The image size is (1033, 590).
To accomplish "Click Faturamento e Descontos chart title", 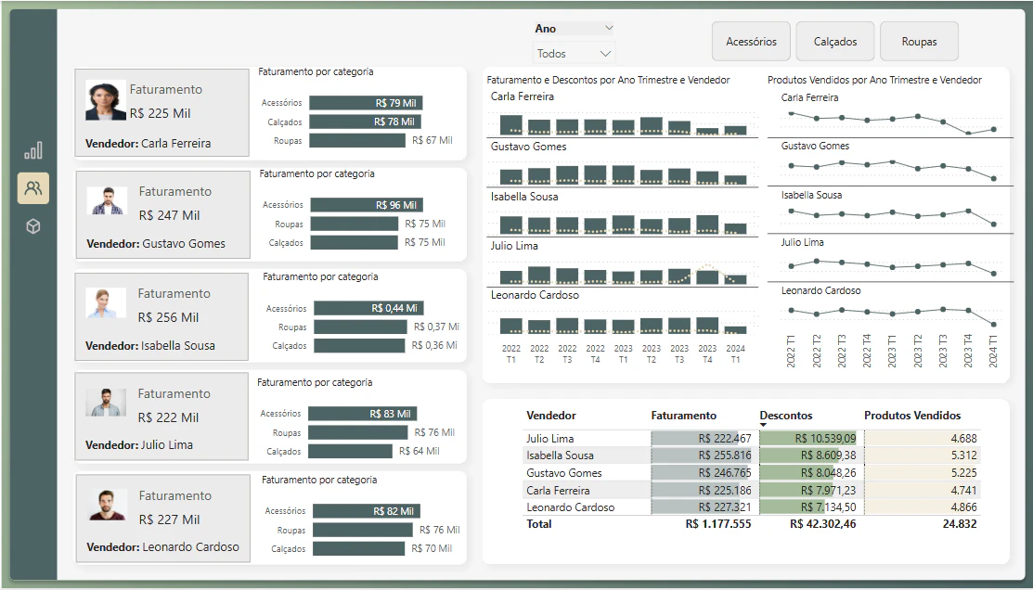I will 608,80.
